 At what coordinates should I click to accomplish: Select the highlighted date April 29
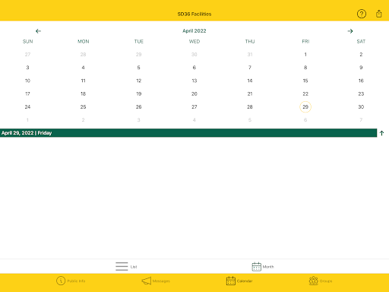[x=305, y=106]
